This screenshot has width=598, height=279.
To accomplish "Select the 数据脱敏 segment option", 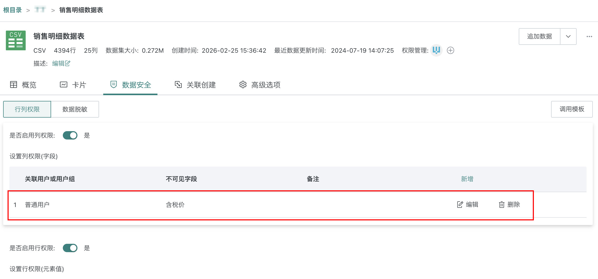I will [x=75, y=109].
